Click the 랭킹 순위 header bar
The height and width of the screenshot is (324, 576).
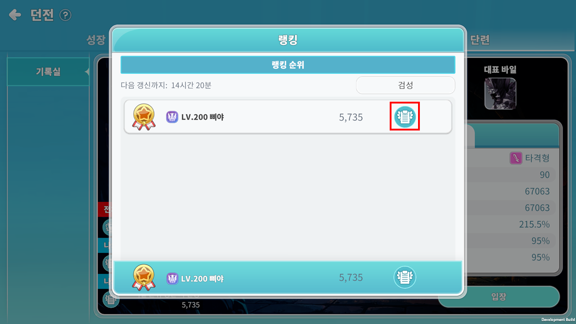(x=288, y=65)
